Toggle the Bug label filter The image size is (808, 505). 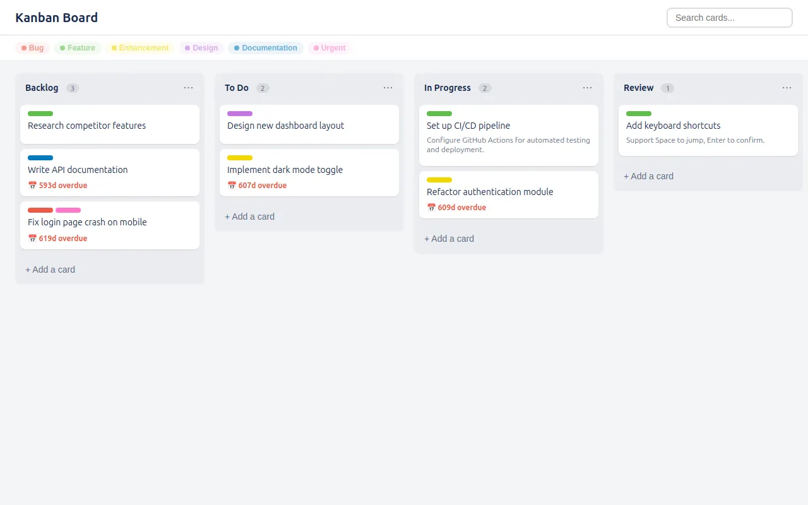tap(33, 48)
